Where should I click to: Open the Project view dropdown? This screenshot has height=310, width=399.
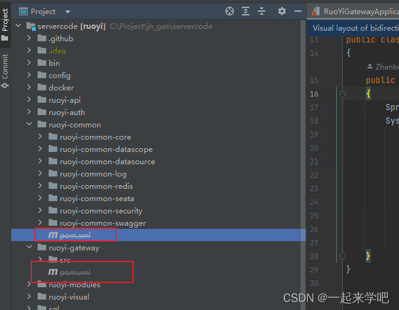click(x=68, y=12)
